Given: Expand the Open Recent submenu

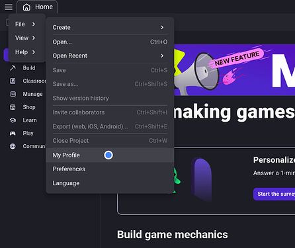Looking at the screenshot, I should point(110,56).
